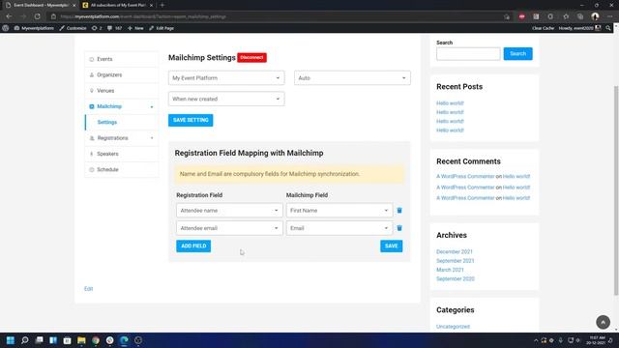Open browser collections icon

point(580,16)
